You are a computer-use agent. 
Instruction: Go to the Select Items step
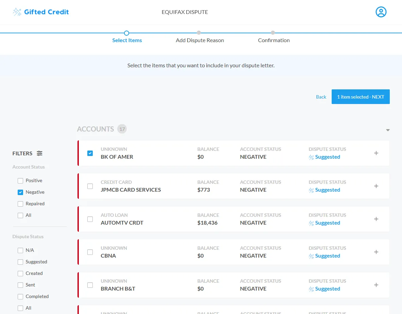pyautogui.click(x=127, y=40)
